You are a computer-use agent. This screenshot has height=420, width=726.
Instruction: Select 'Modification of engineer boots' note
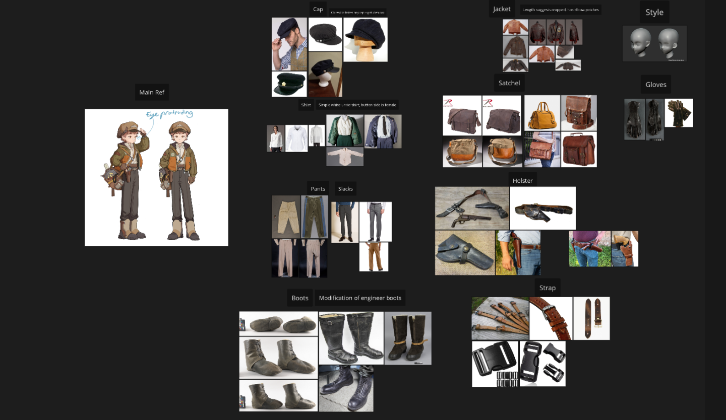[x=360, y=298]
